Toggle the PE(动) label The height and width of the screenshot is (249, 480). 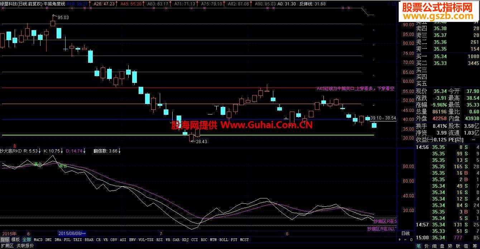(456, 139)
